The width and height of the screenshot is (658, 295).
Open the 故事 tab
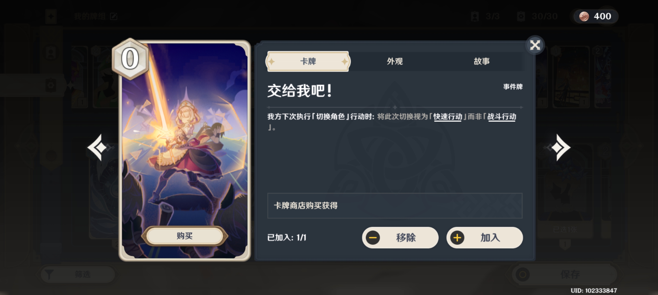(x=481, y=61)
